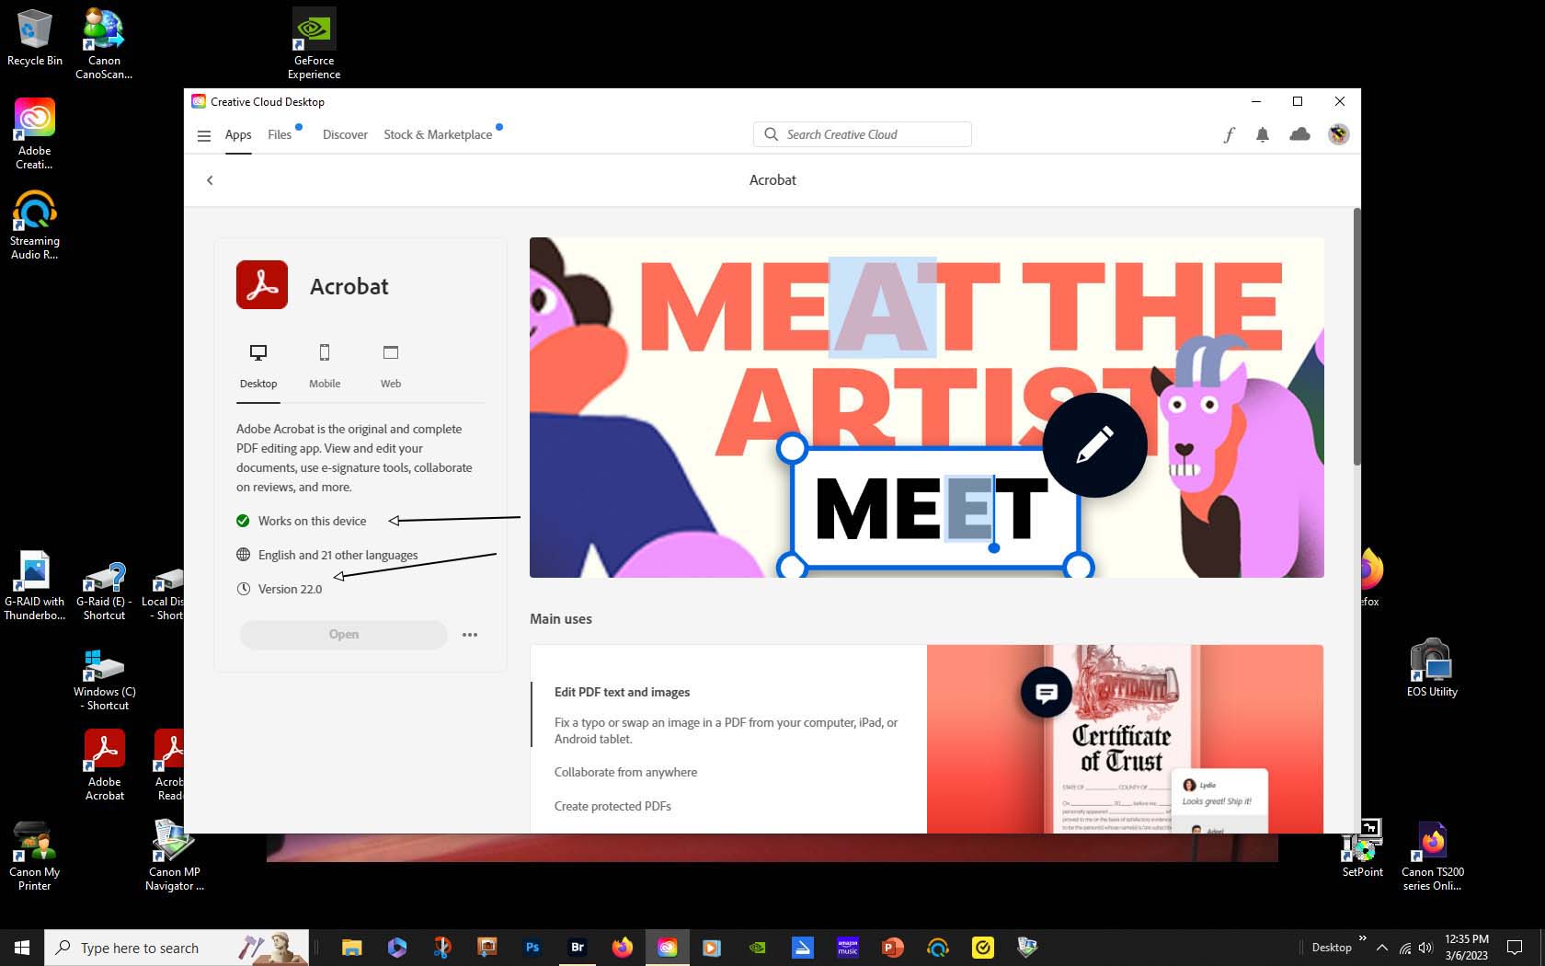This screenshot has height=966, width=1545.
Task: Open G-Raid (E) shortcut on desktop
Action: (x=104, y=591)
